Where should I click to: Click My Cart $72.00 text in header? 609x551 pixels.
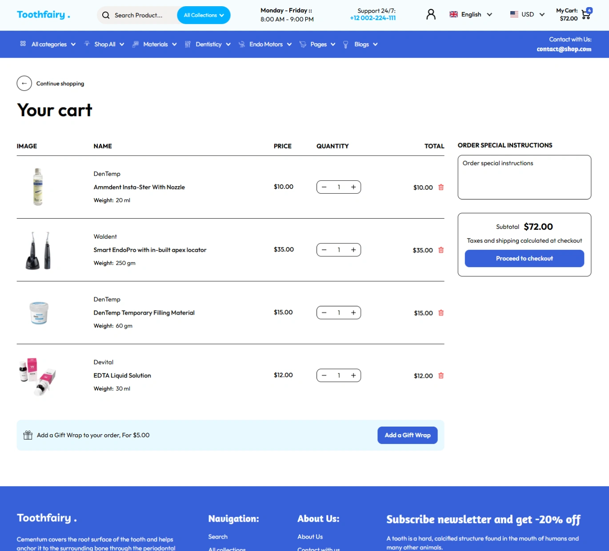pos(567,14)
